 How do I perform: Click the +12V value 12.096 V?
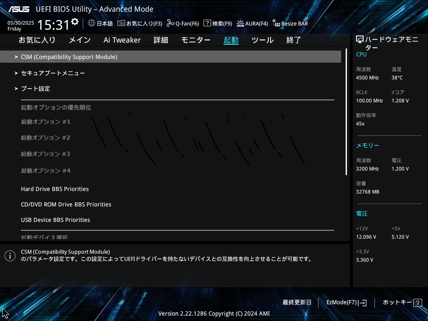(366, 237)
